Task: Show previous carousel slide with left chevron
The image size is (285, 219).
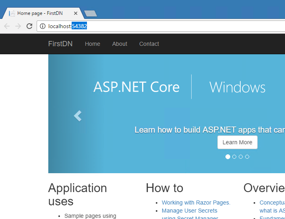Action: coord(78,116)
